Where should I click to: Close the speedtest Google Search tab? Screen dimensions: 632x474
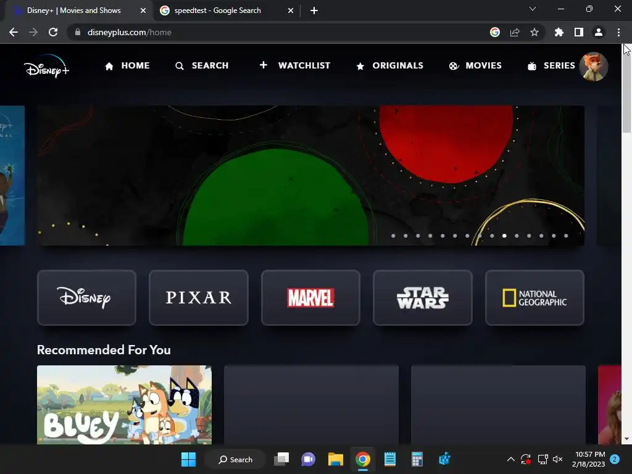click(x=291, y=11)
